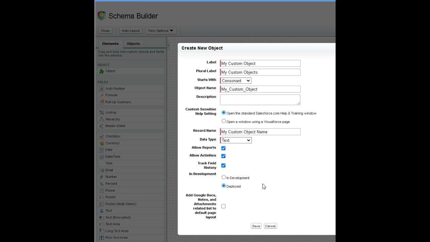
Task: Click the Formula field icon
Action: coord(101,95)
